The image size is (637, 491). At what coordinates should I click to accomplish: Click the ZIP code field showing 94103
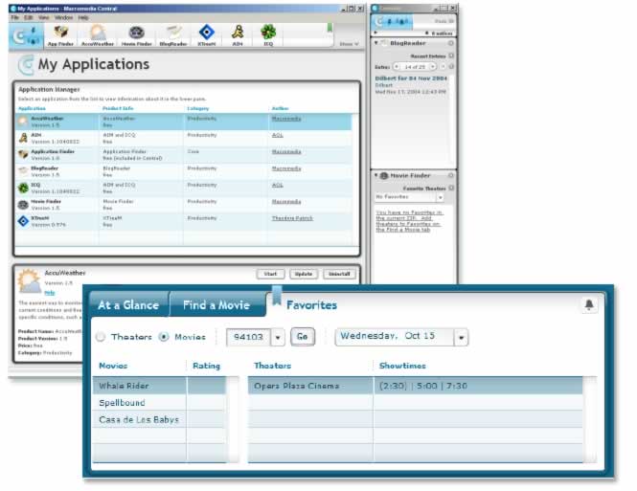[248, 337]
